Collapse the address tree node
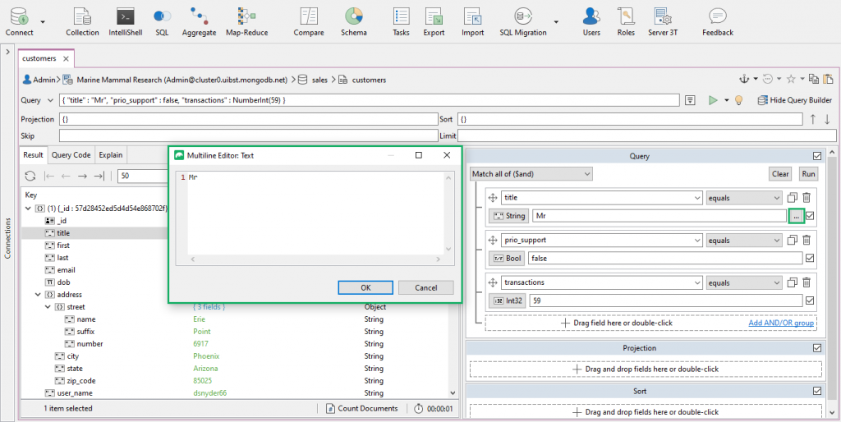 pyautogui.click(x=38, y=295)
